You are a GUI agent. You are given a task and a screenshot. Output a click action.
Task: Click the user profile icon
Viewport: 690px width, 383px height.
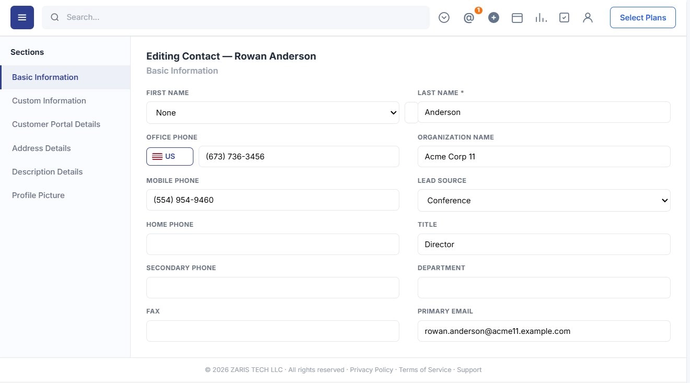pyautogui.click(x=588, y=18)
